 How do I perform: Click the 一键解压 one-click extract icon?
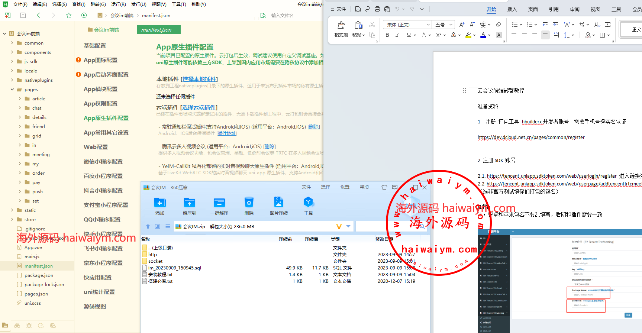point(219,203)
